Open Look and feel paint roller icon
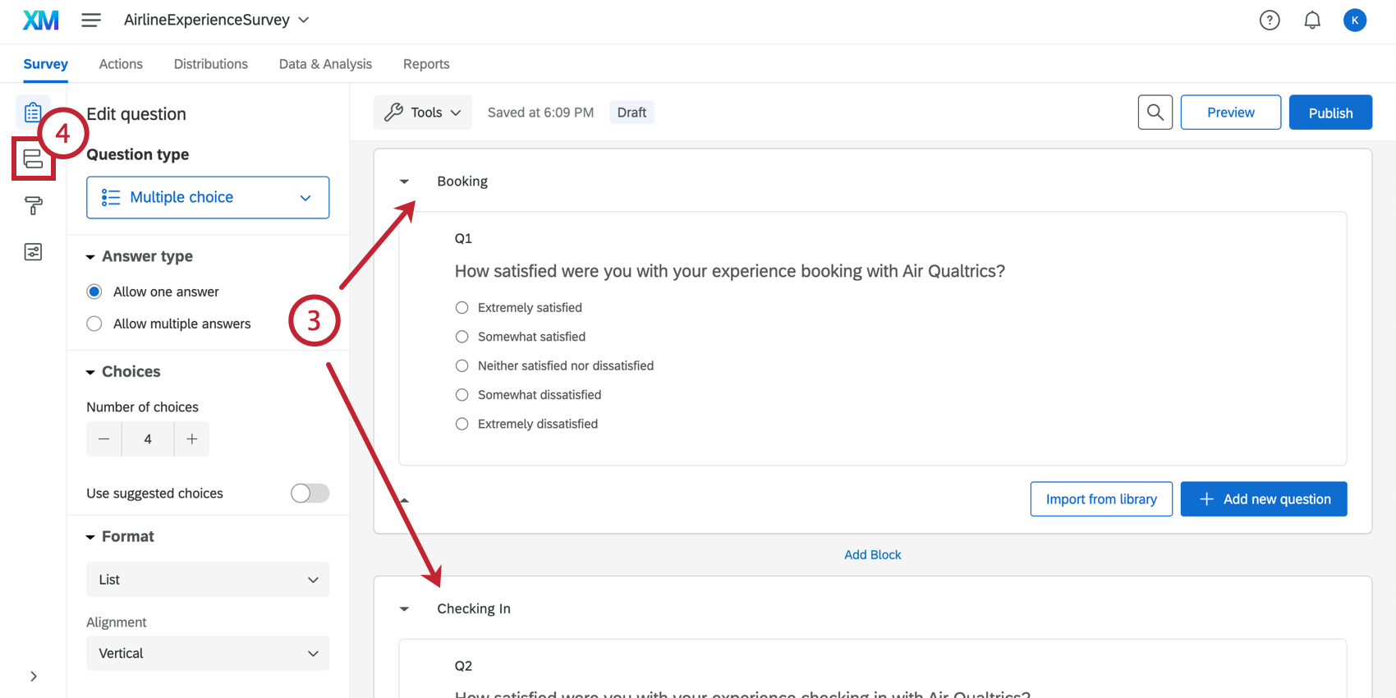The width and height of the screenshot is (1396, 698). pyautogui.click(x=33, y=205)
